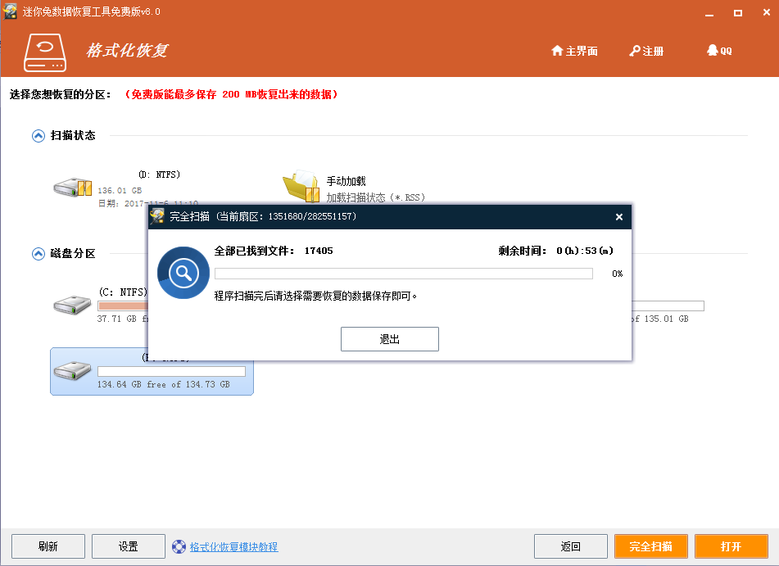Click the format recovery drive logo icon
This screenshot has height=566, width=779.
point(45,52)
